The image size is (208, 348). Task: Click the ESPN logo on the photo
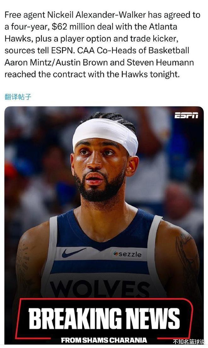coord(186,115)
